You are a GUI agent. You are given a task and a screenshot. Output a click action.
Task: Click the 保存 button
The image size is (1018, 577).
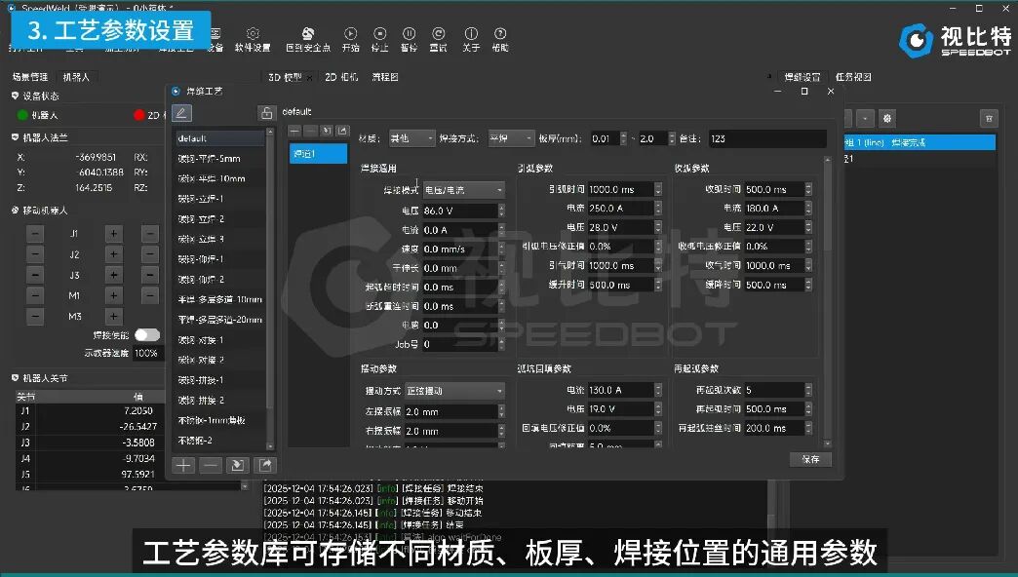click(x=810, y=459)
